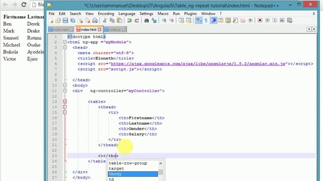The width and height of the screenshot is (323, 181).
Task: Reload the page in the browser window
Action: pyautogui.click(x=24, y=5)
